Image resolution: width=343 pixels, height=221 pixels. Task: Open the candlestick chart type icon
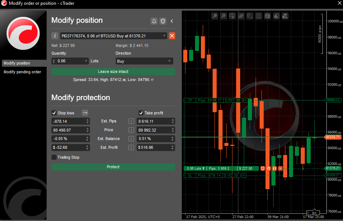tap(241, 15)
